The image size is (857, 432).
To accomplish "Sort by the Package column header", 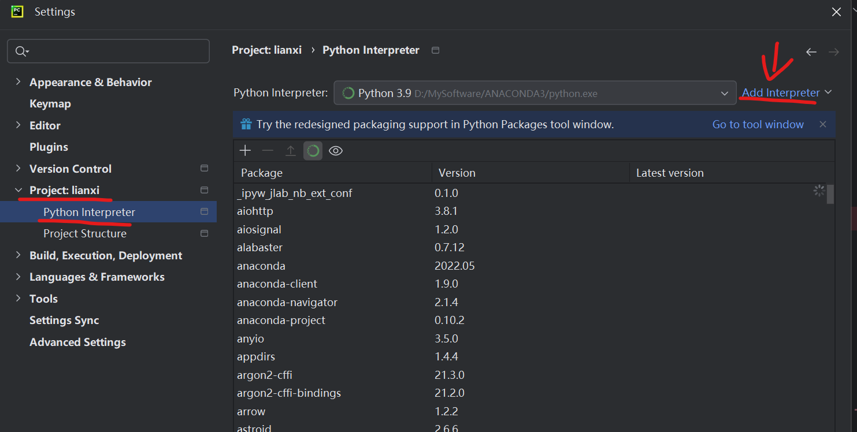I will click(333, 173).
